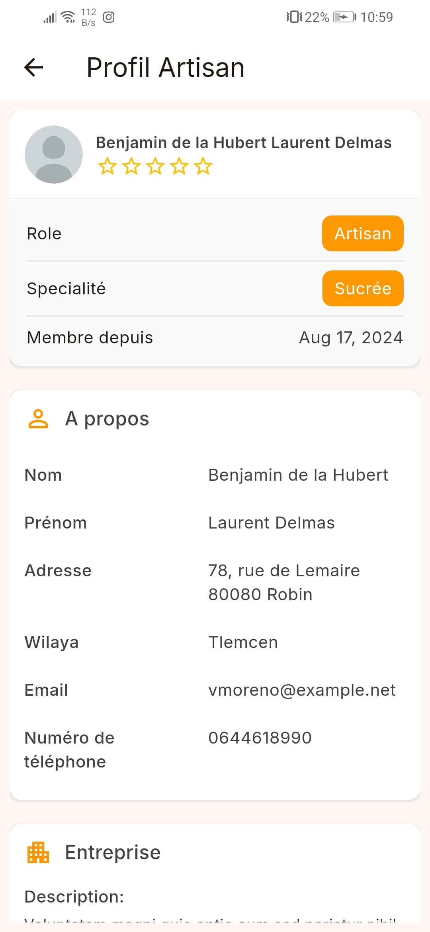Tap the first rating star
Screen dimensions: 430x932
click(x=107, y=166)
